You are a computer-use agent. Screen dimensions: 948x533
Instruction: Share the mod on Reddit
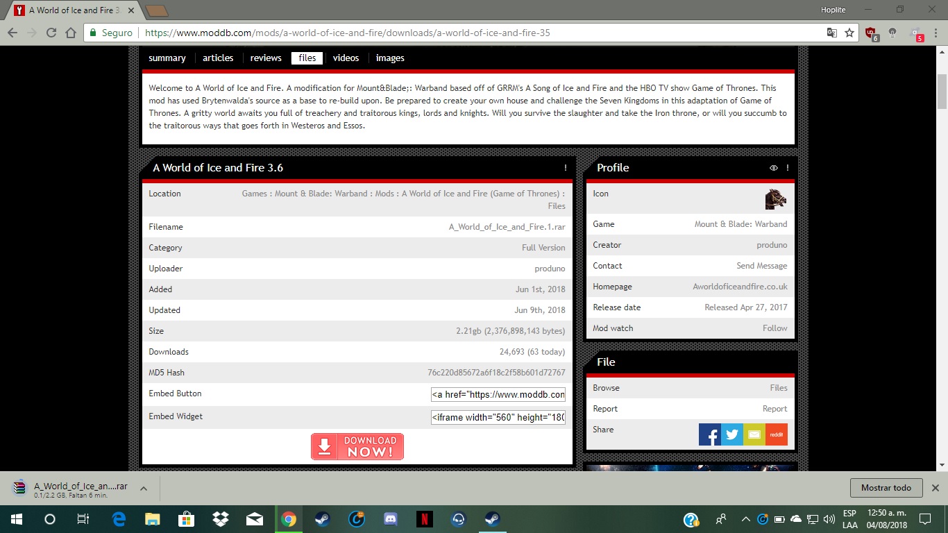(777, 434)
